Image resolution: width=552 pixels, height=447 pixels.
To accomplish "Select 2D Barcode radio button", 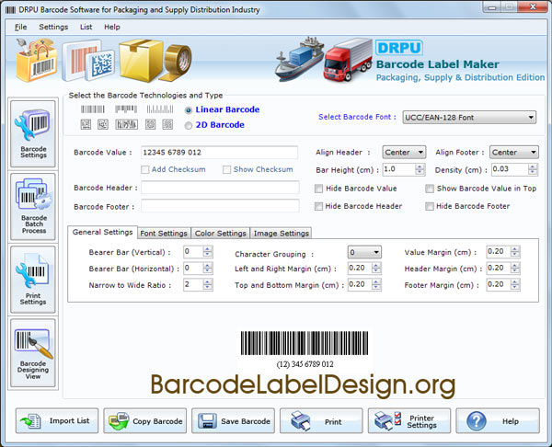I will (189, 125).
